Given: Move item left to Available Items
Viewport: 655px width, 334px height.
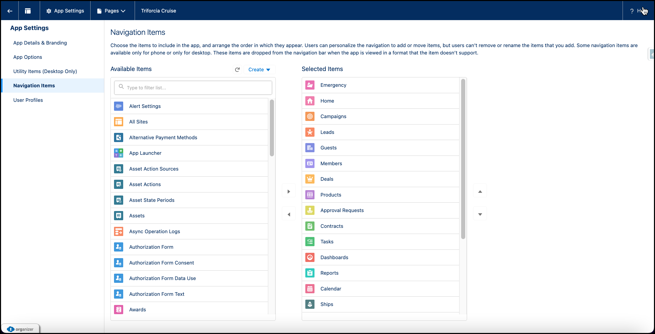Looking at the screenshot, I should (289, 214).
